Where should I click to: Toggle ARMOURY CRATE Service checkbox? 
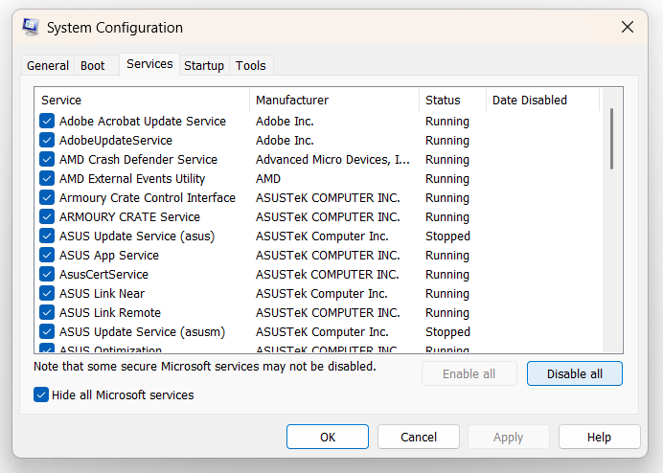click(47, 216)
